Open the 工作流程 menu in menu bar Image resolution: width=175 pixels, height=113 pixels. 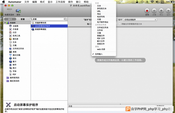click(60, 2)
